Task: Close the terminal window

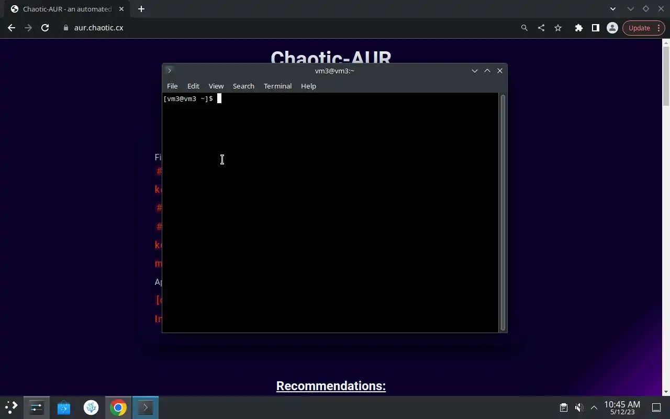Action: 500,71
